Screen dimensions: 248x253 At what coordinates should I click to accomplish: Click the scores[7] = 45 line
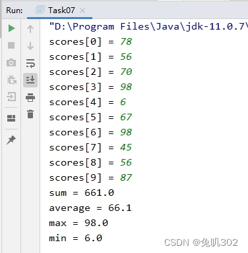pyautogui.click(x=90, y=147)
